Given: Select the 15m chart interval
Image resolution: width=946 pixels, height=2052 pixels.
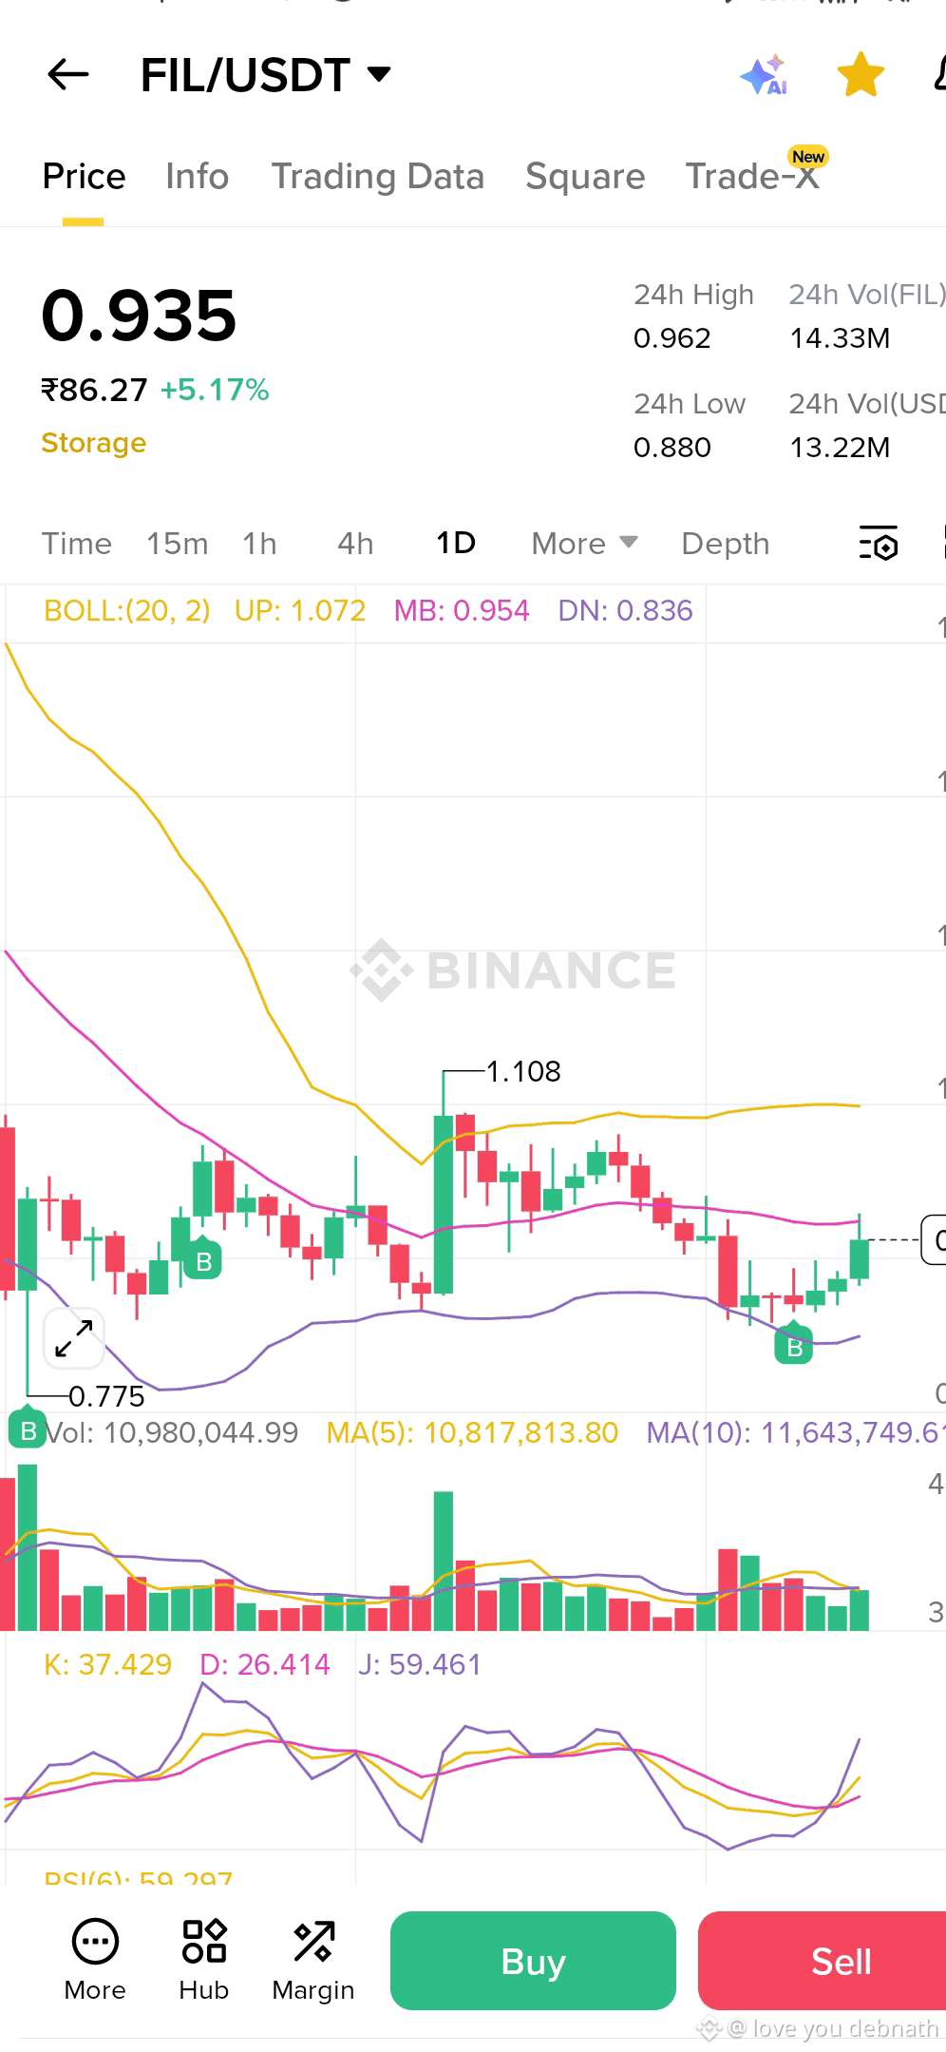Looking at the screenshot, I should coord(177,544).
